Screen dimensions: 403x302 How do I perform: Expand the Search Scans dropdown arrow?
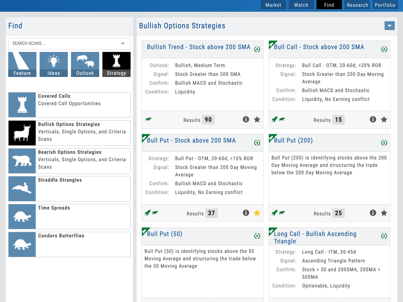tap(123, 44)
